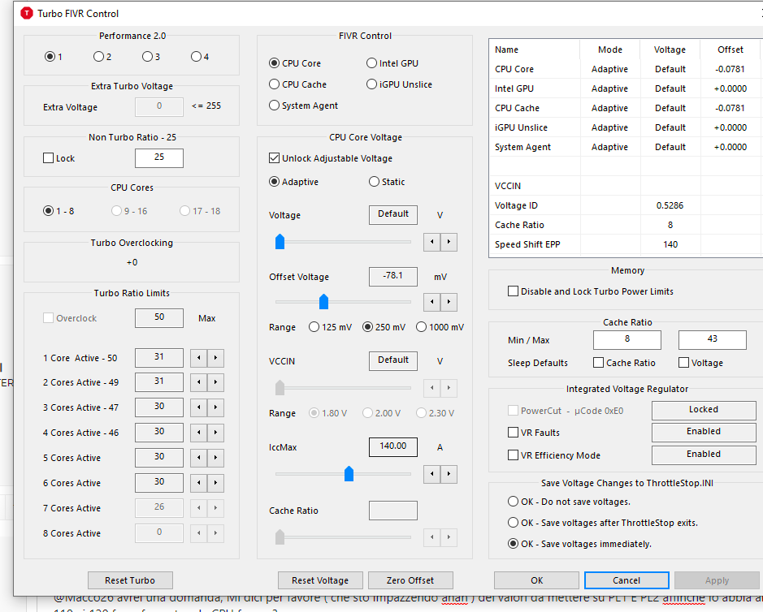This screenshot has height=612, width=763.
Task: Increase 6 Cores Active ratio with right arrow
Action: click(215, 483)
